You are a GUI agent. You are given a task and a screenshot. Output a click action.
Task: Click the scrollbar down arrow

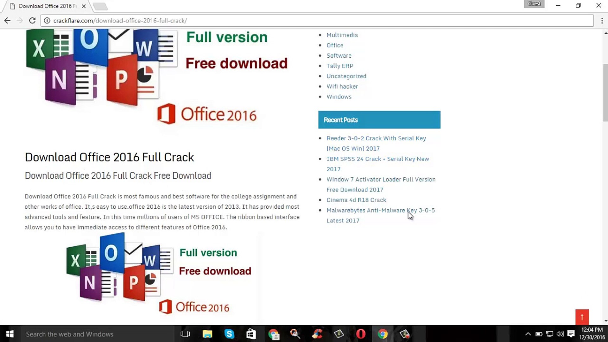[x=605, y=321]
